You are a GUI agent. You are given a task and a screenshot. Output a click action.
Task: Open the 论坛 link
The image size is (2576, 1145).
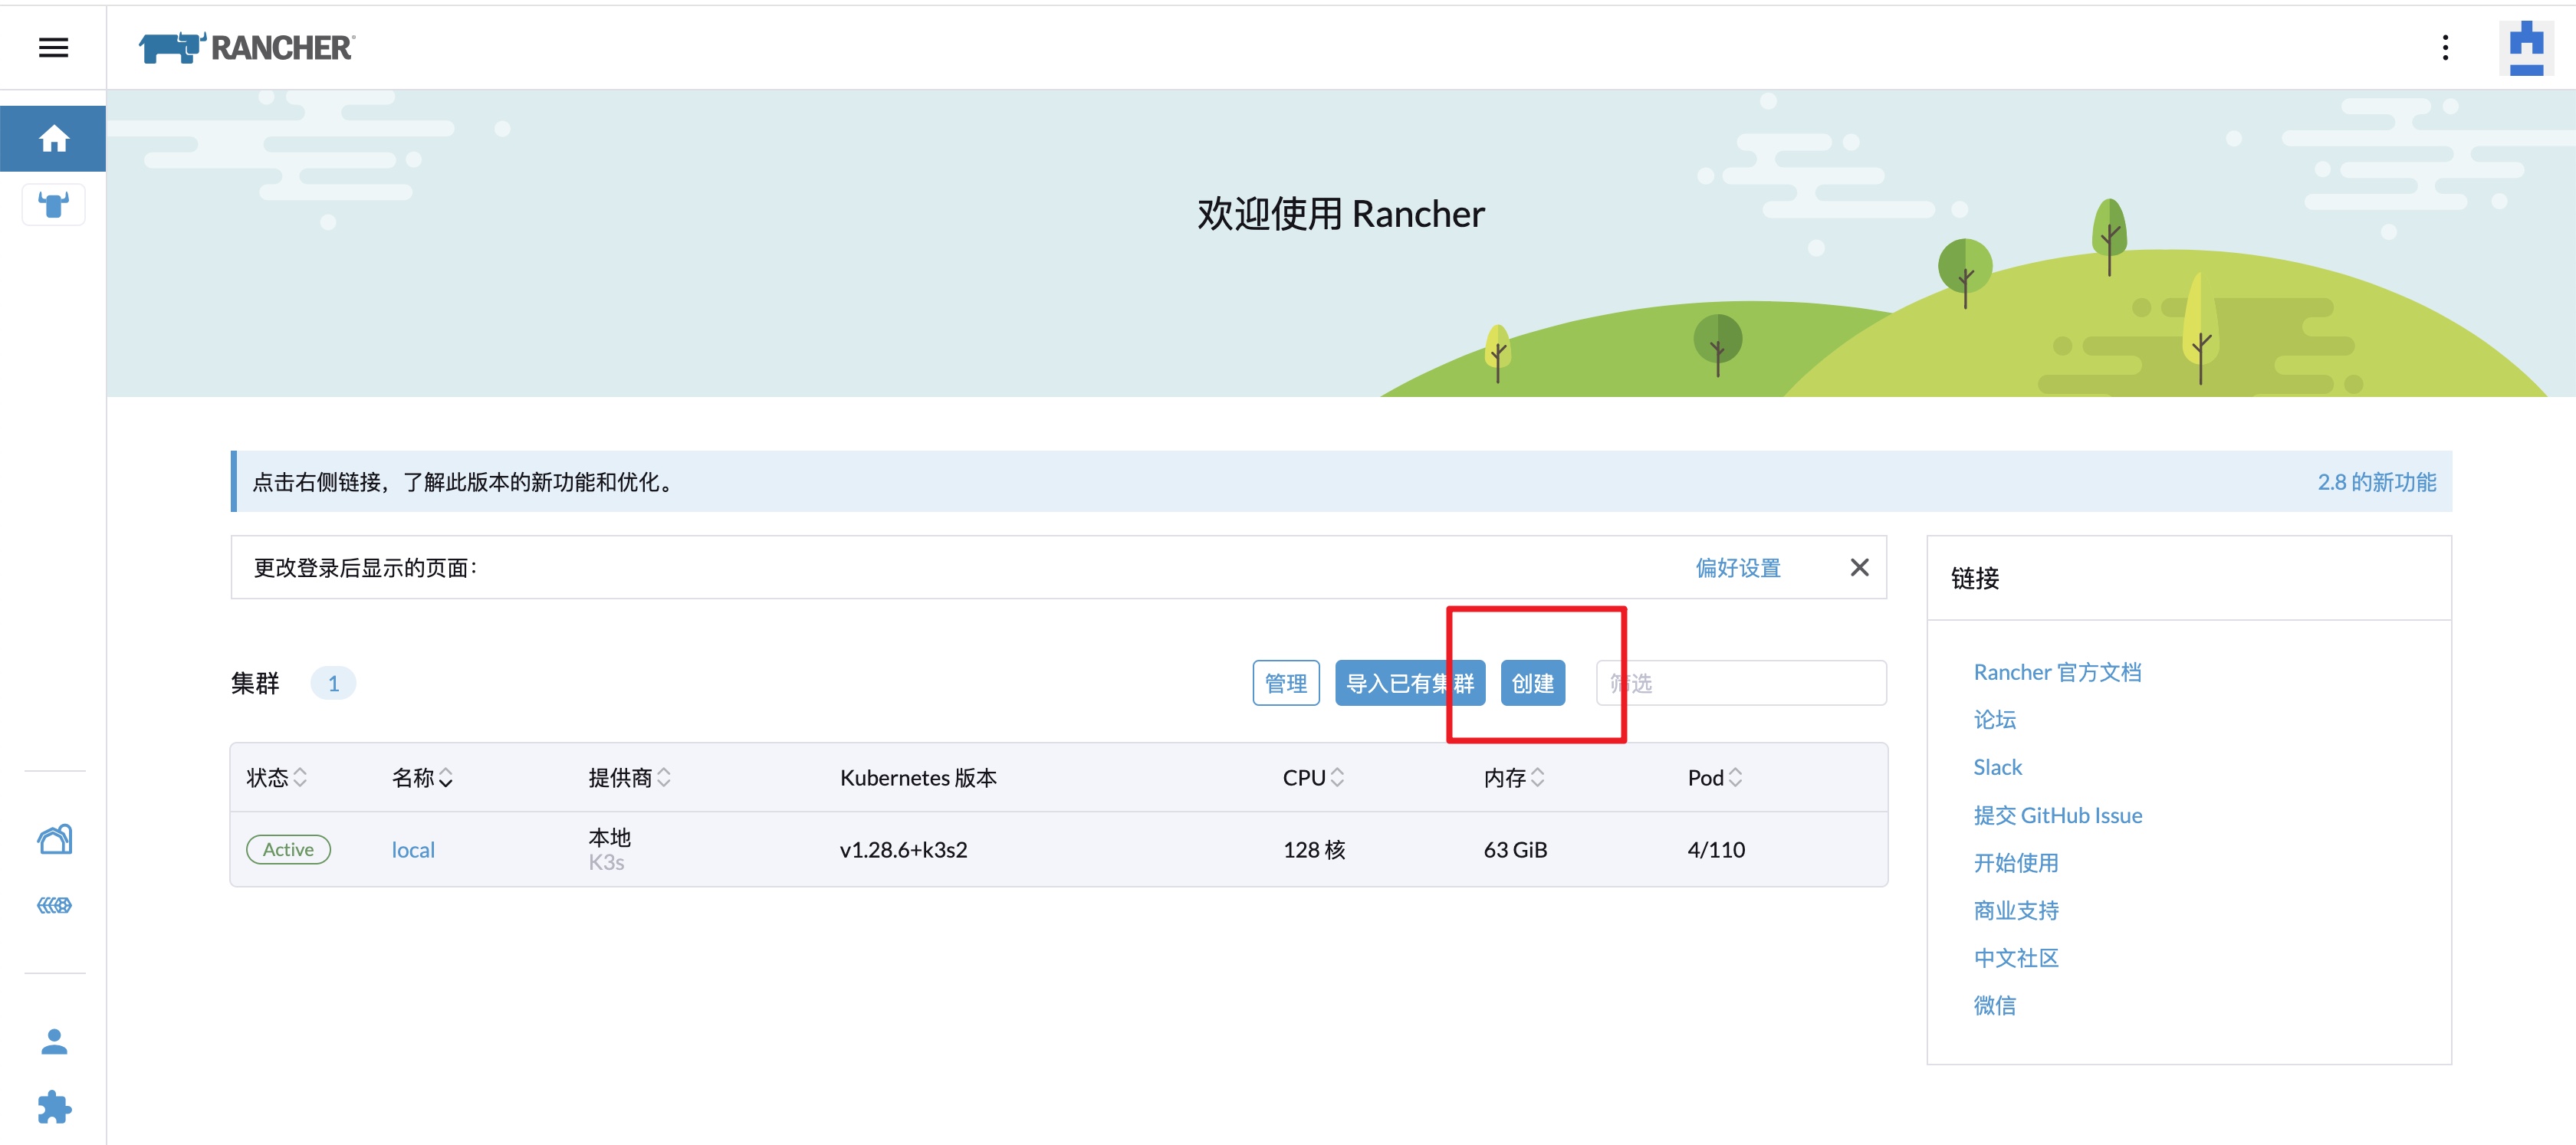[x=1994, y=719]
